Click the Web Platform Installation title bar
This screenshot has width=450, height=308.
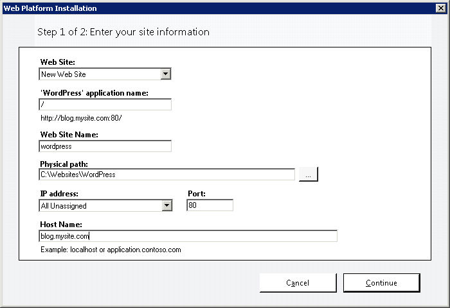[218, 8]
